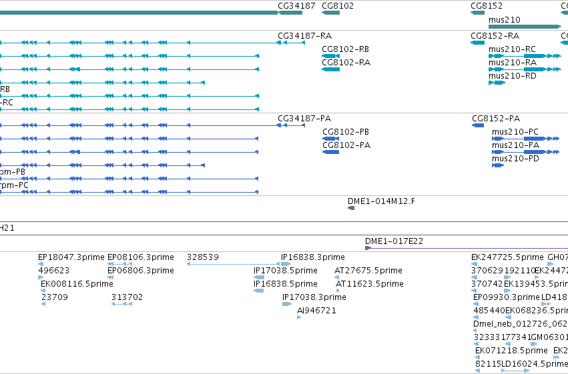Select EST label EP06806.3prime
The width and height of the screenshot is (568, 374).
pos(141,271)
